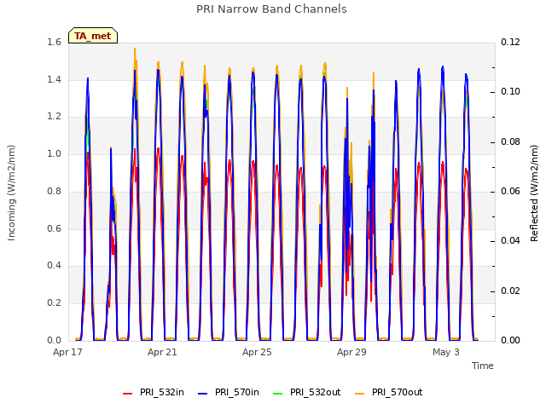Click the Incoming (W/m2/nm) axis title

click(x=11, y=193)
